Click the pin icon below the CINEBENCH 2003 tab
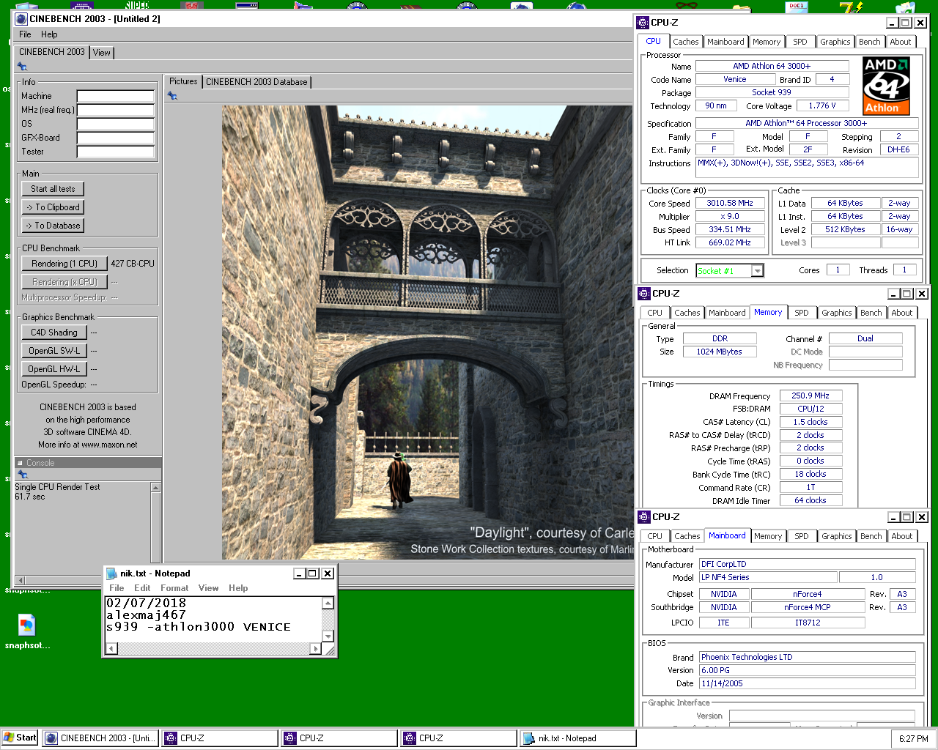The height and width of the screenshot is (750, 938). (22, 67)
